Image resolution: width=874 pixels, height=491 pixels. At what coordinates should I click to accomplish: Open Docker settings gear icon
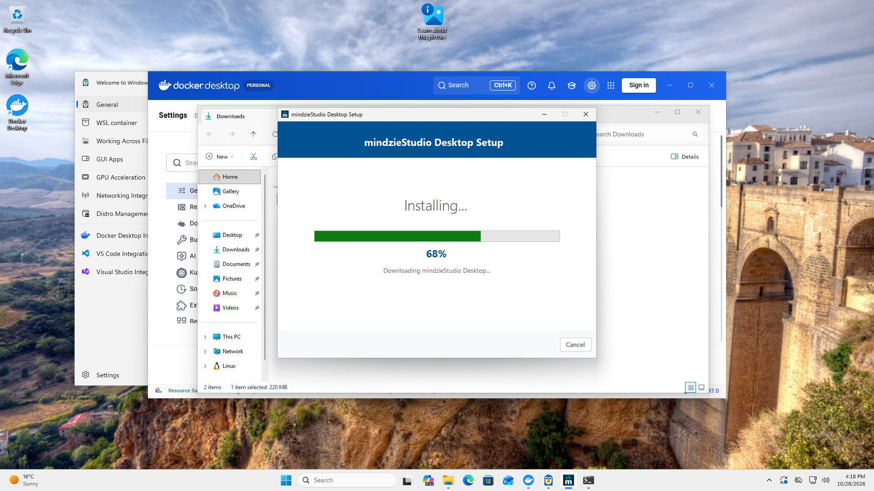pyautogui.click(x=592, y=85)
